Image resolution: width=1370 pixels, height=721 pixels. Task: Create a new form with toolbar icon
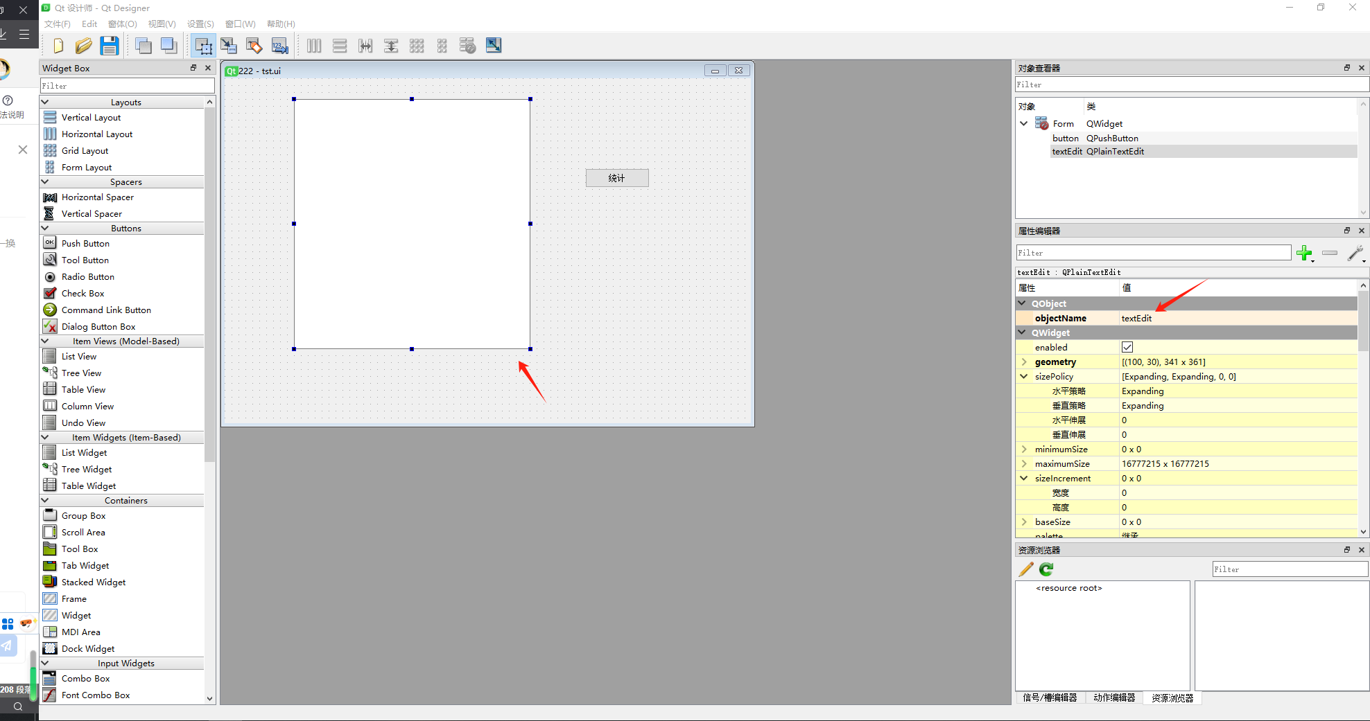tap(58, 46)
